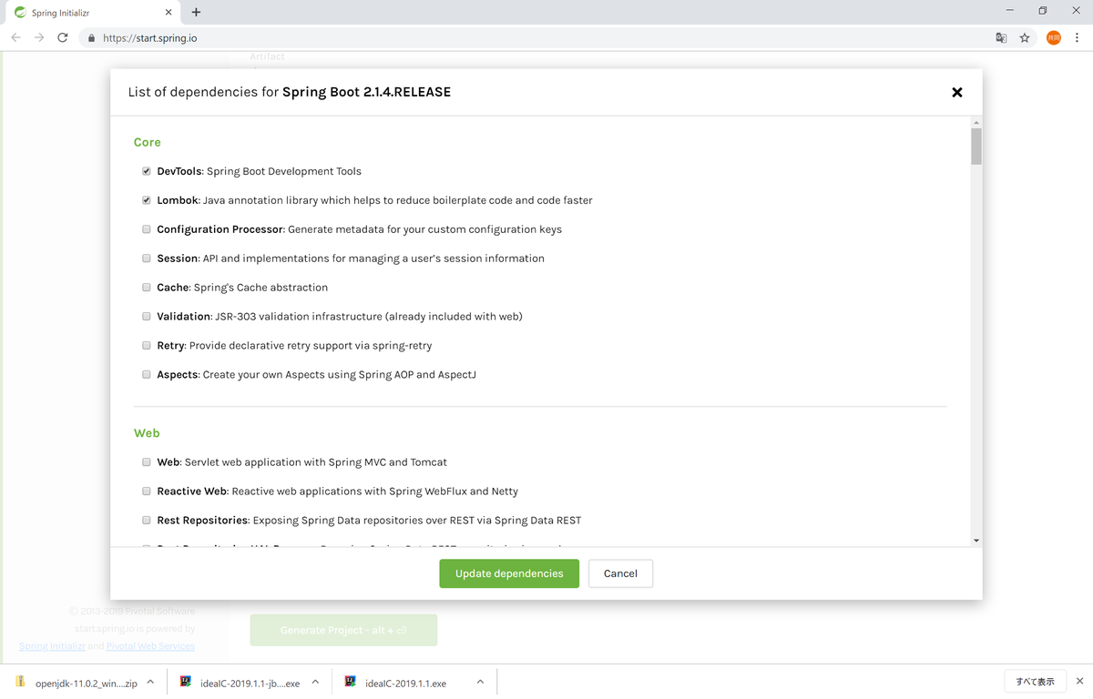Open the orange user profile avatar
The width and height of the screenshot is (1093, 699).
tap(1054, 37)
